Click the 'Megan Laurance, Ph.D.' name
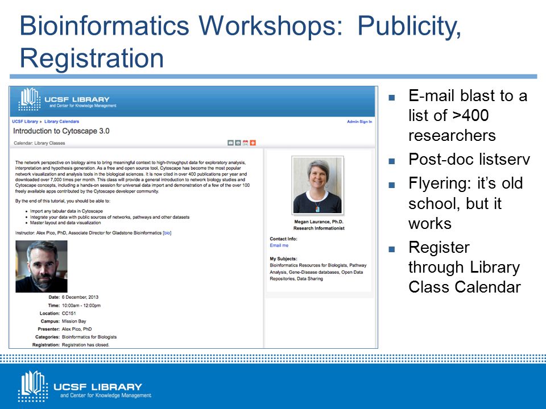Viewport: 546px width, 409px height. [318, 222]
